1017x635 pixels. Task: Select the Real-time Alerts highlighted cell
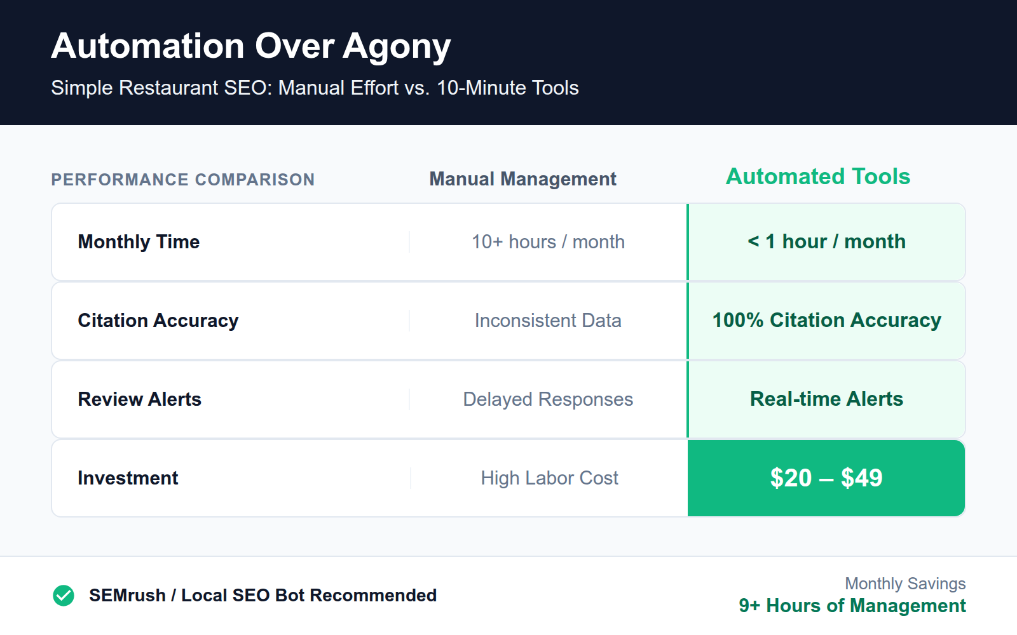point(826,399)
